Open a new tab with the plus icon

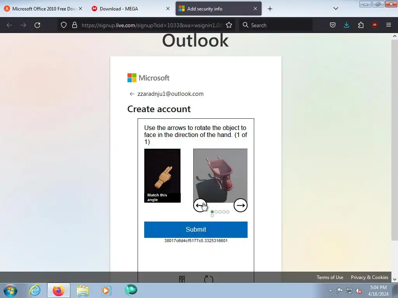click(270, 9)
